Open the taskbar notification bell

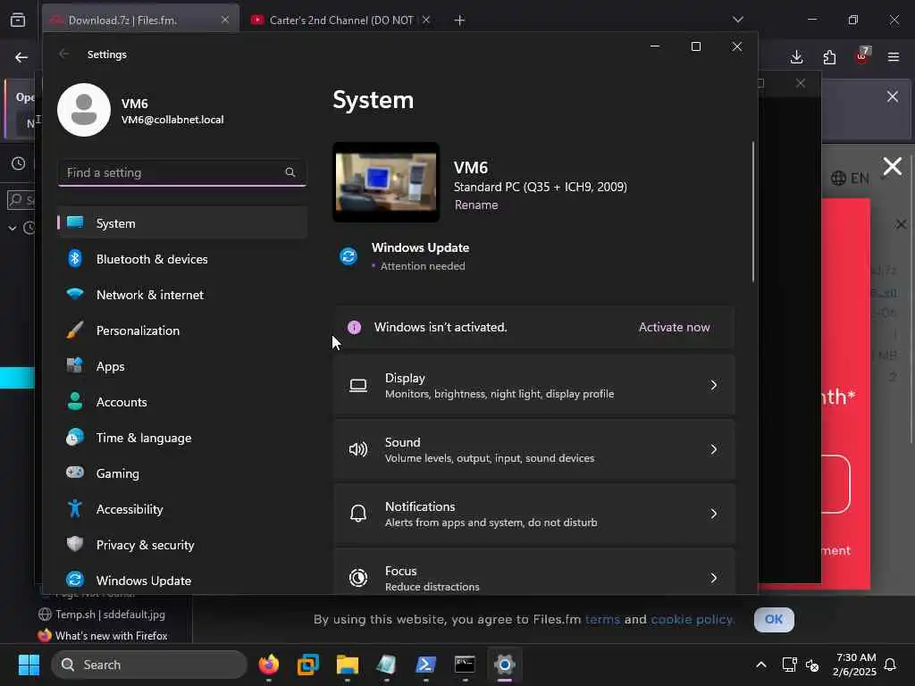[x=891, y=665]
